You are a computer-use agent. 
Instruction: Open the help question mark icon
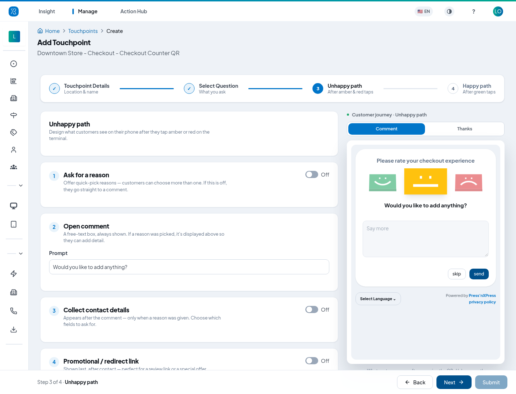pos(474,11)
